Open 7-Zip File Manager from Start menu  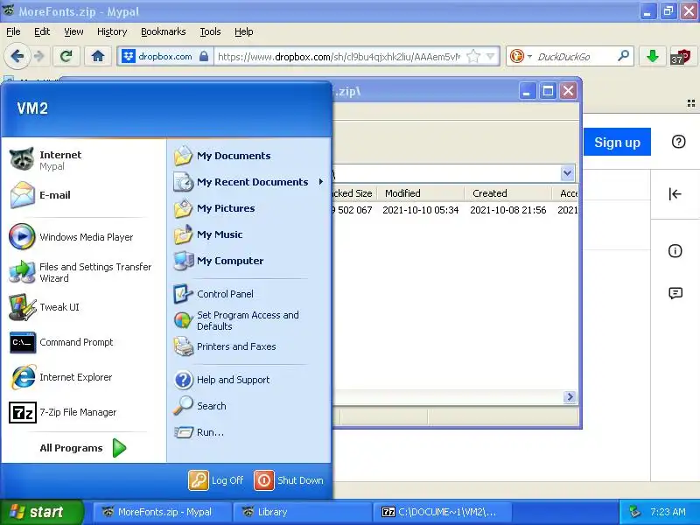[83, 412]
